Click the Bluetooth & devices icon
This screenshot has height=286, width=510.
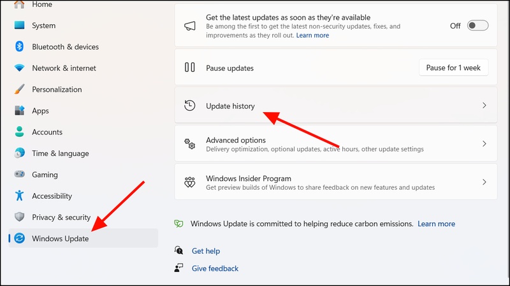click(x=19, y=46)
